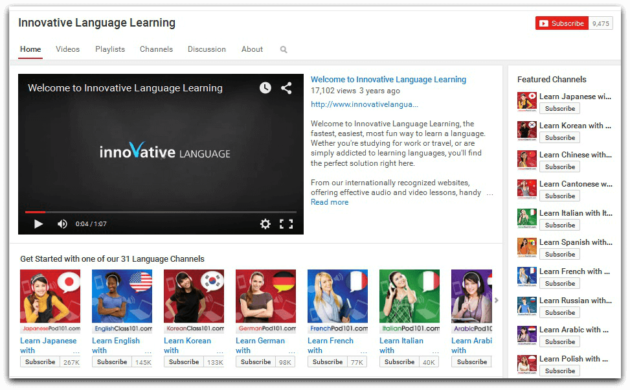
Task: Click featured Learn Korean channel icon
Action: [x=527, y=131]
